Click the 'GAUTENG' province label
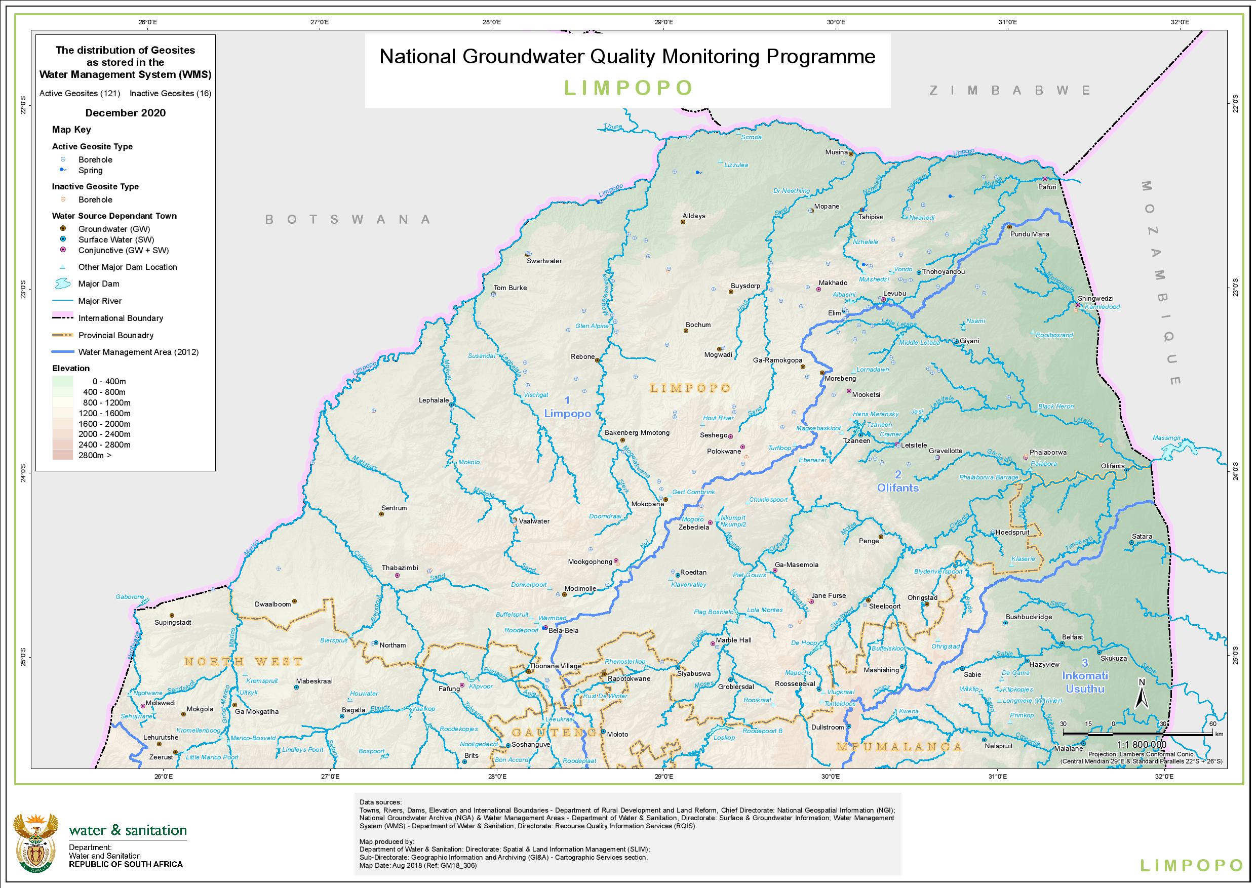 [x=554, y=732]
